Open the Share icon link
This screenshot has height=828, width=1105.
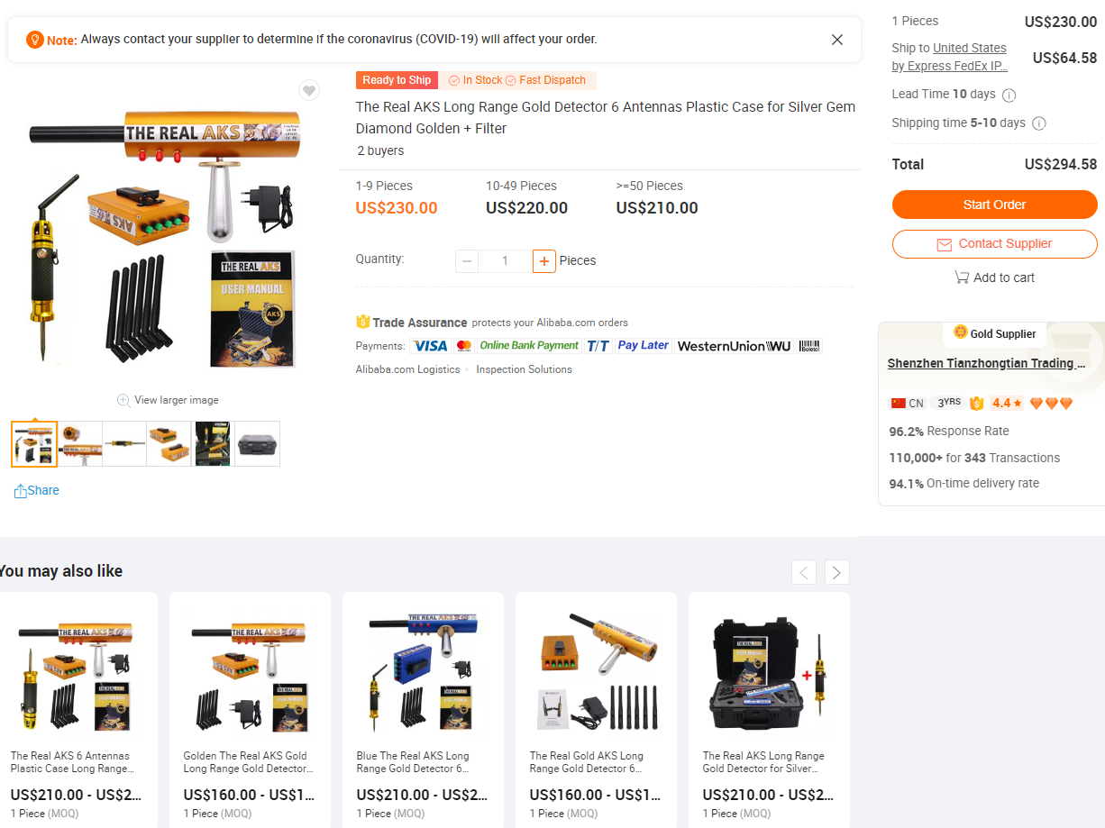pos(20,491)
